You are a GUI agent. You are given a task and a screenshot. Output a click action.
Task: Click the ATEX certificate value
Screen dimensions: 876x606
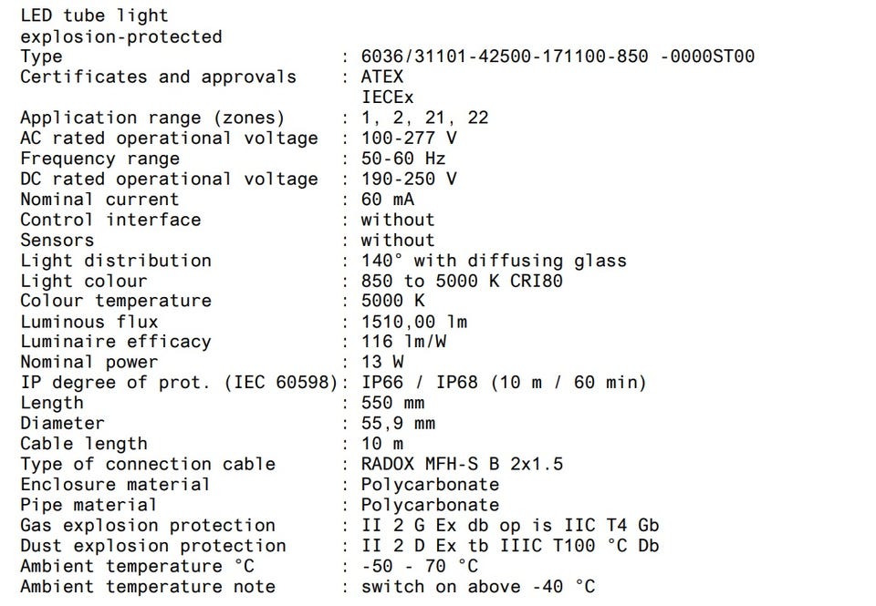(382, 77)
